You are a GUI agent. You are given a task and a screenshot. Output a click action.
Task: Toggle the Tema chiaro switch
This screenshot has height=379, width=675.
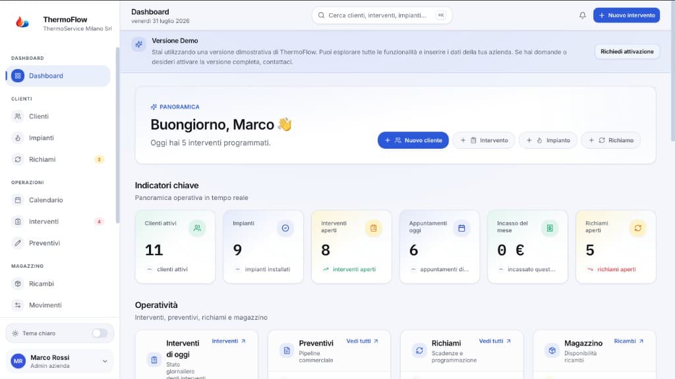(100, 334)
